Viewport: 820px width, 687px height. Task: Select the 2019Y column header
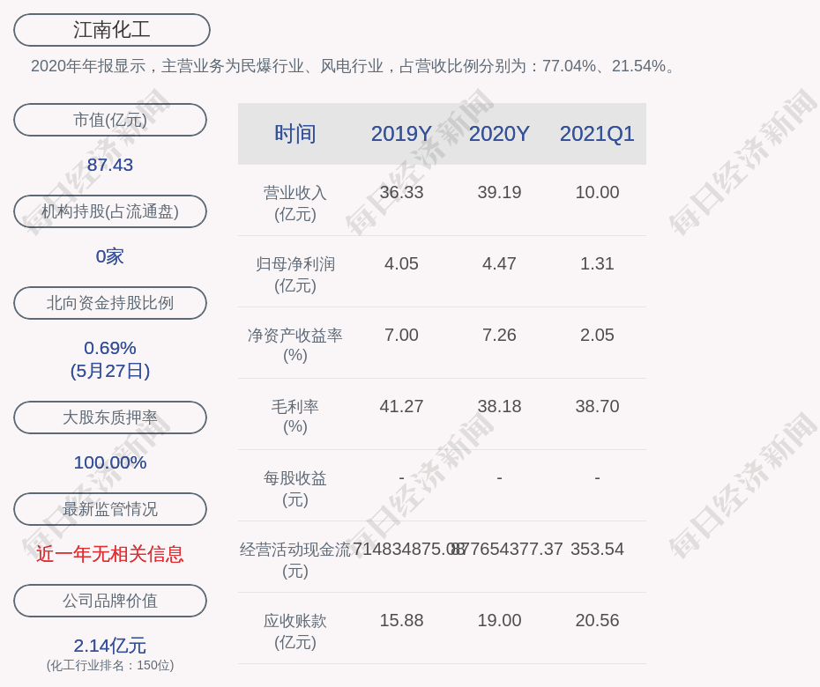[401, 134]
